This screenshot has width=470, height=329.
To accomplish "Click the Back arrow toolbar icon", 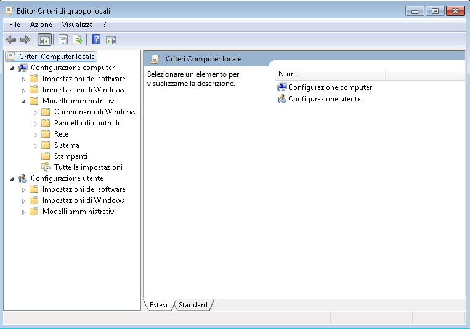I will pos(11,39).
